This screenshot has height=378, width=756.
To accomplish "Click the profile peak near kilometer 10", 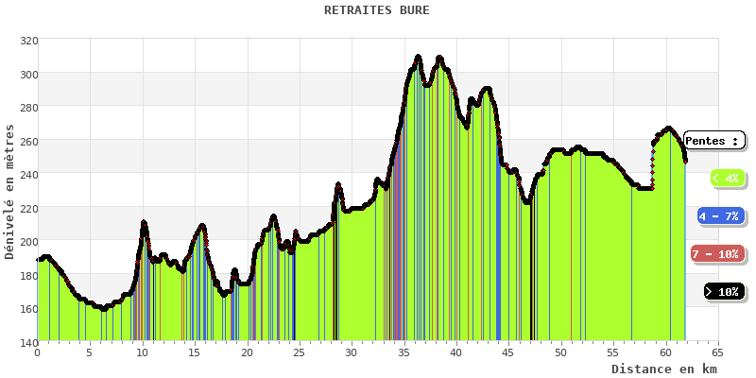I will pos(144,223).
